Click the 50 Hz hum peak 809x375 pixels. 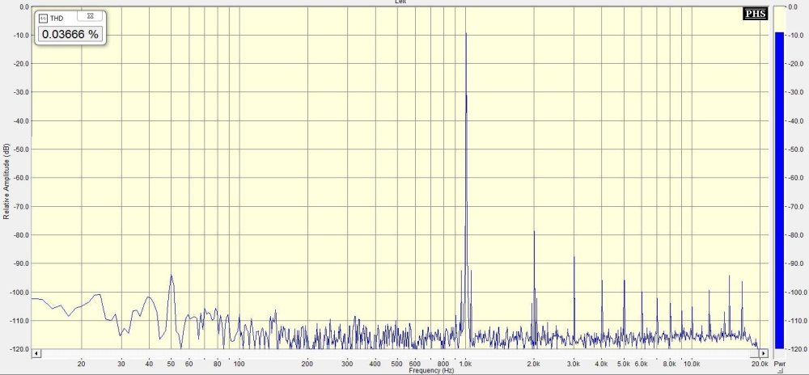[172, 276]
